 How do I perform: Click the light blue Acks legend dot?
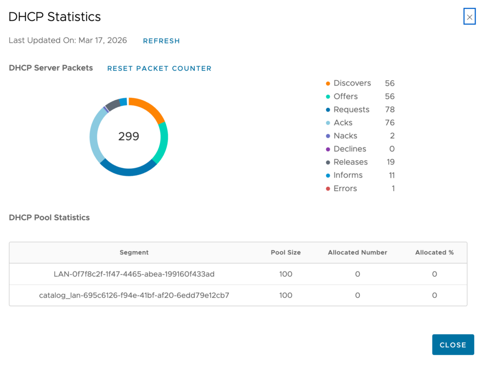click(x=328, y=123)
